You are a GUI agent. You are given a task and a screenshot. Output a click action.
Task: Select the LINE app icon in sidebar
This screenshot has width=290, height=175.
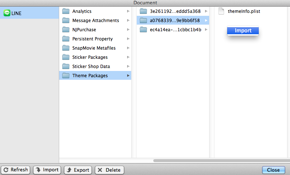7,13
